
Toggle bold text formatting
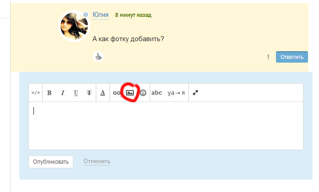tap(49, 93)
